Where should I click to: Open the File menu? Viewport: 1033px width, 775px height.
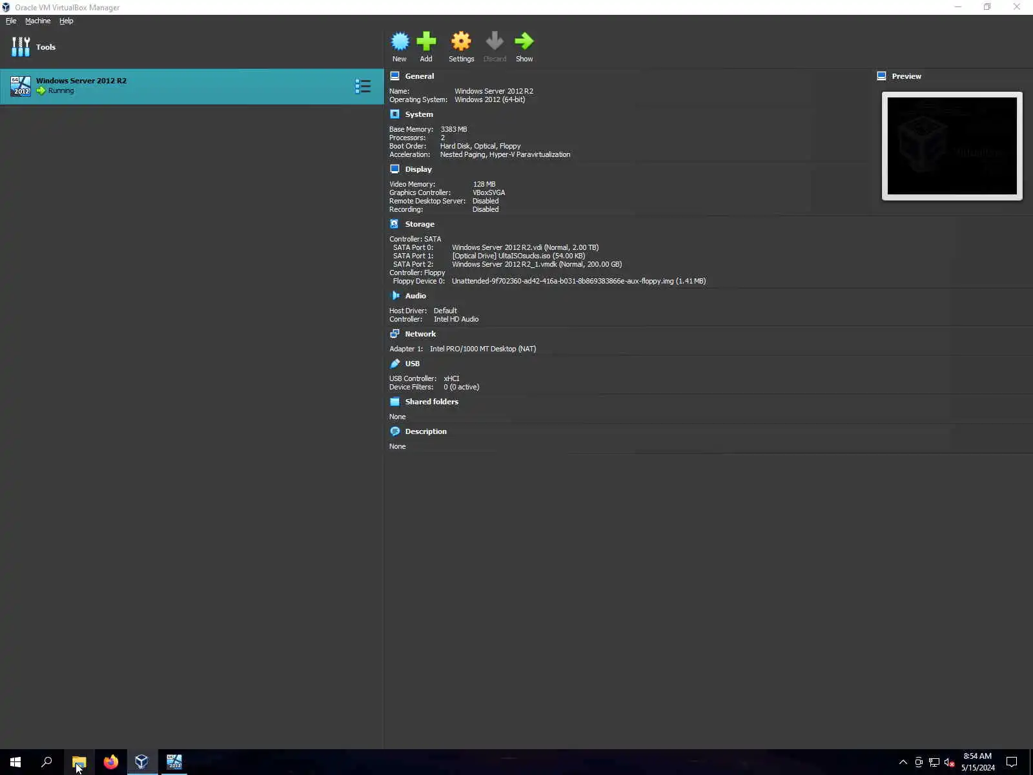coord(11,21)
